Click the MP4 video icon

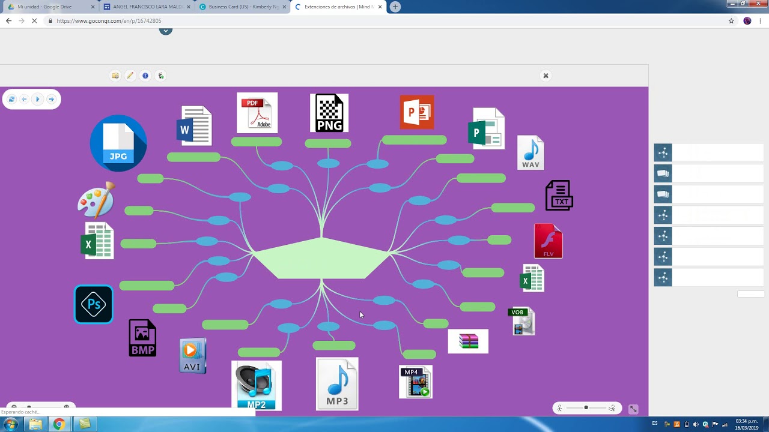[416, 382]
